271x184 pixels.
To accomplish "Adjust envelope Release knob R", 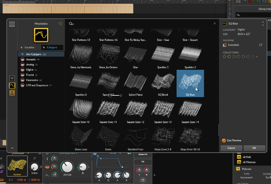I will coord(126,175).
